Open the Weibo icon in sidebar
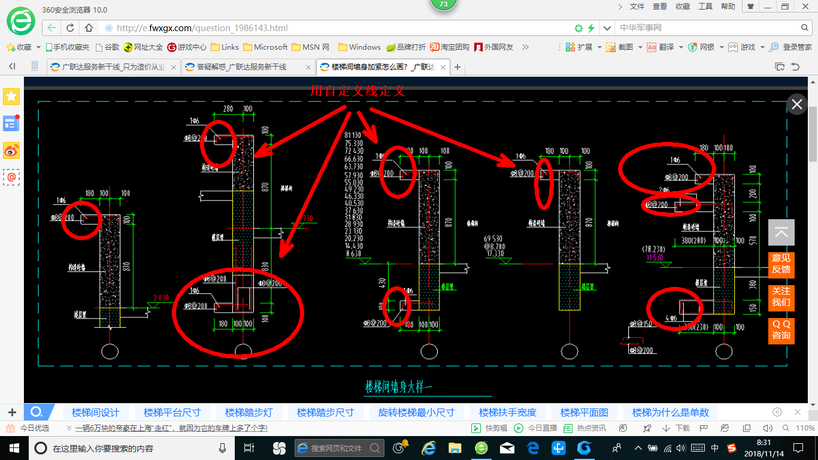The width and height of the screenshot is (818, 460). click(x=11, y=150)
